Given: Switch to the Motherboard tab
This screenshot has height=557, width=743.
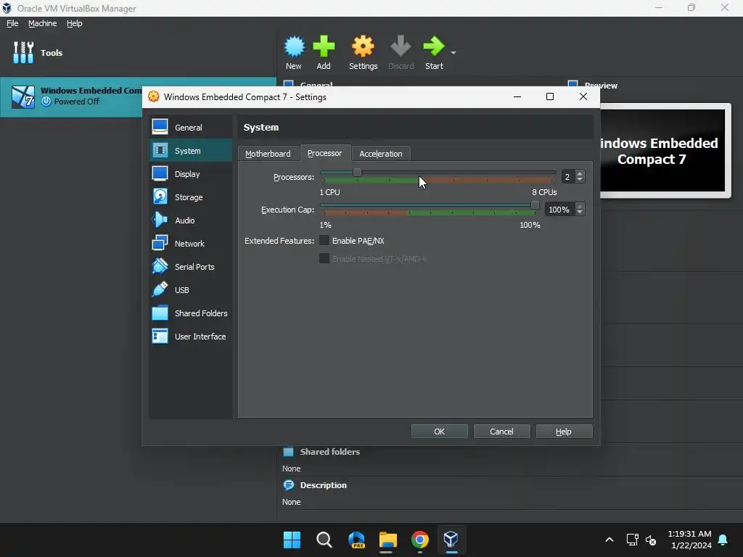Looking at the screenshot, I should tap(268, 154).
